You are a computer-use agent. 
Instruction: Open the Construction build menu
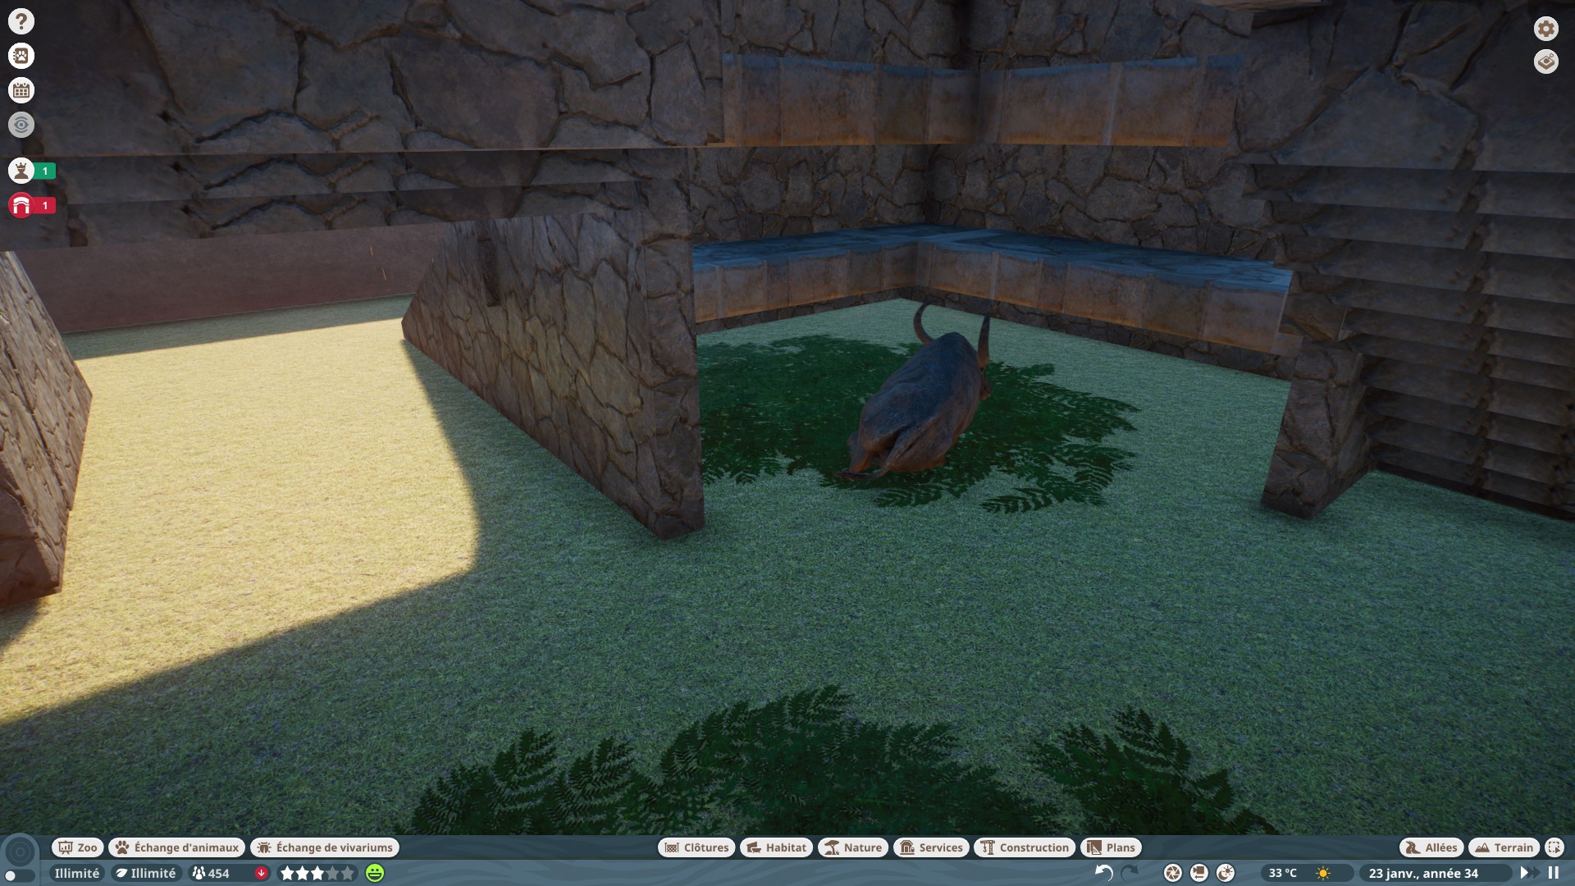tap(1025, 847)
